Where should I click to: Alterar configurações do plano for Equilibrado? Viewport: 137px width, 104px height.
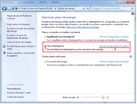coord(114,37)
